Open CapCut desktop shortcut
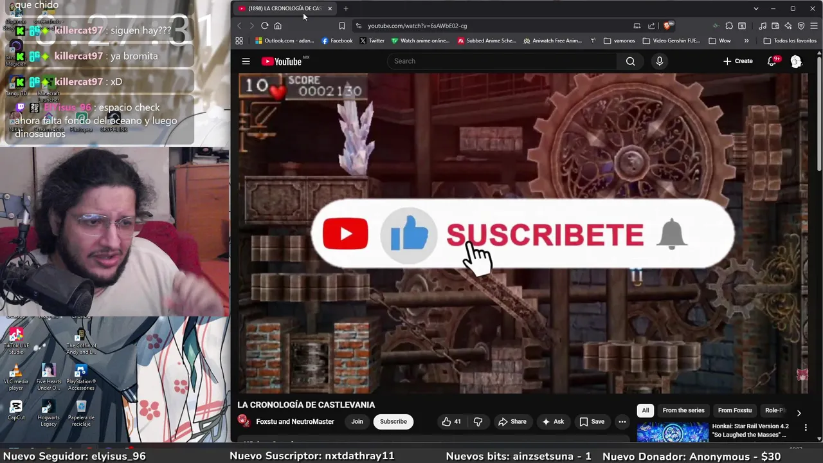This screenshot has width=823, height=463. pyautogui.click(x=16, y=410)
